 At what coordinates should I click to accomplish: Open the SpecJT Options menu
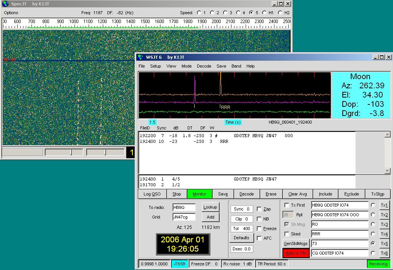coord(11,13)
